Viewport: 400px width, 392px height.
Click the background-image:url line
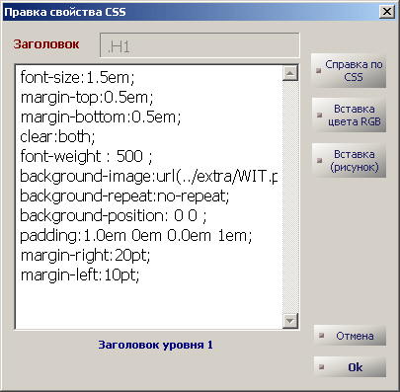point(149,177)
